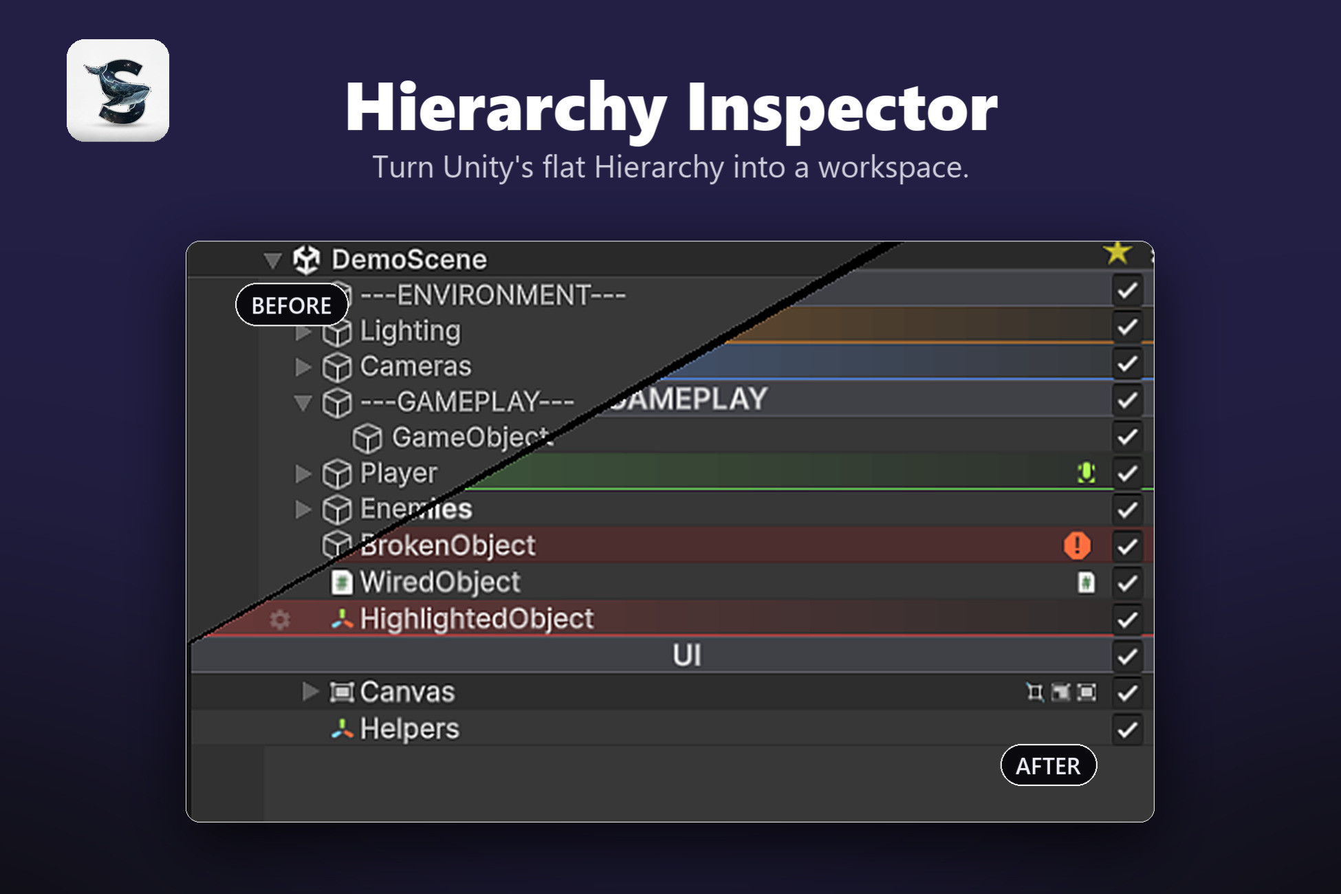Viewport: 1341px width, 894px height.
Task: Select the Player object
Action: (x=399, y=474)
